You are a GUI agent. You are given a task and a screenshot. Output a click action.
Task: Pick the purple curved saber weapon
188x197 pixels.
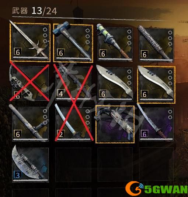pyautogui.click(x=156, y=124)
